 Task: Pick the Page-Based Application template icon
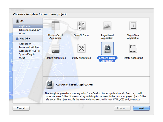coord(107,26)
